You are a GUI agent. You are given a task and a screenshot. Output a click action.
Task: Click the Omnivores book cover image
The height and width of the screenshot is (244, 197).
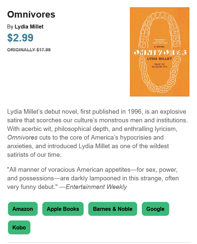160,52
